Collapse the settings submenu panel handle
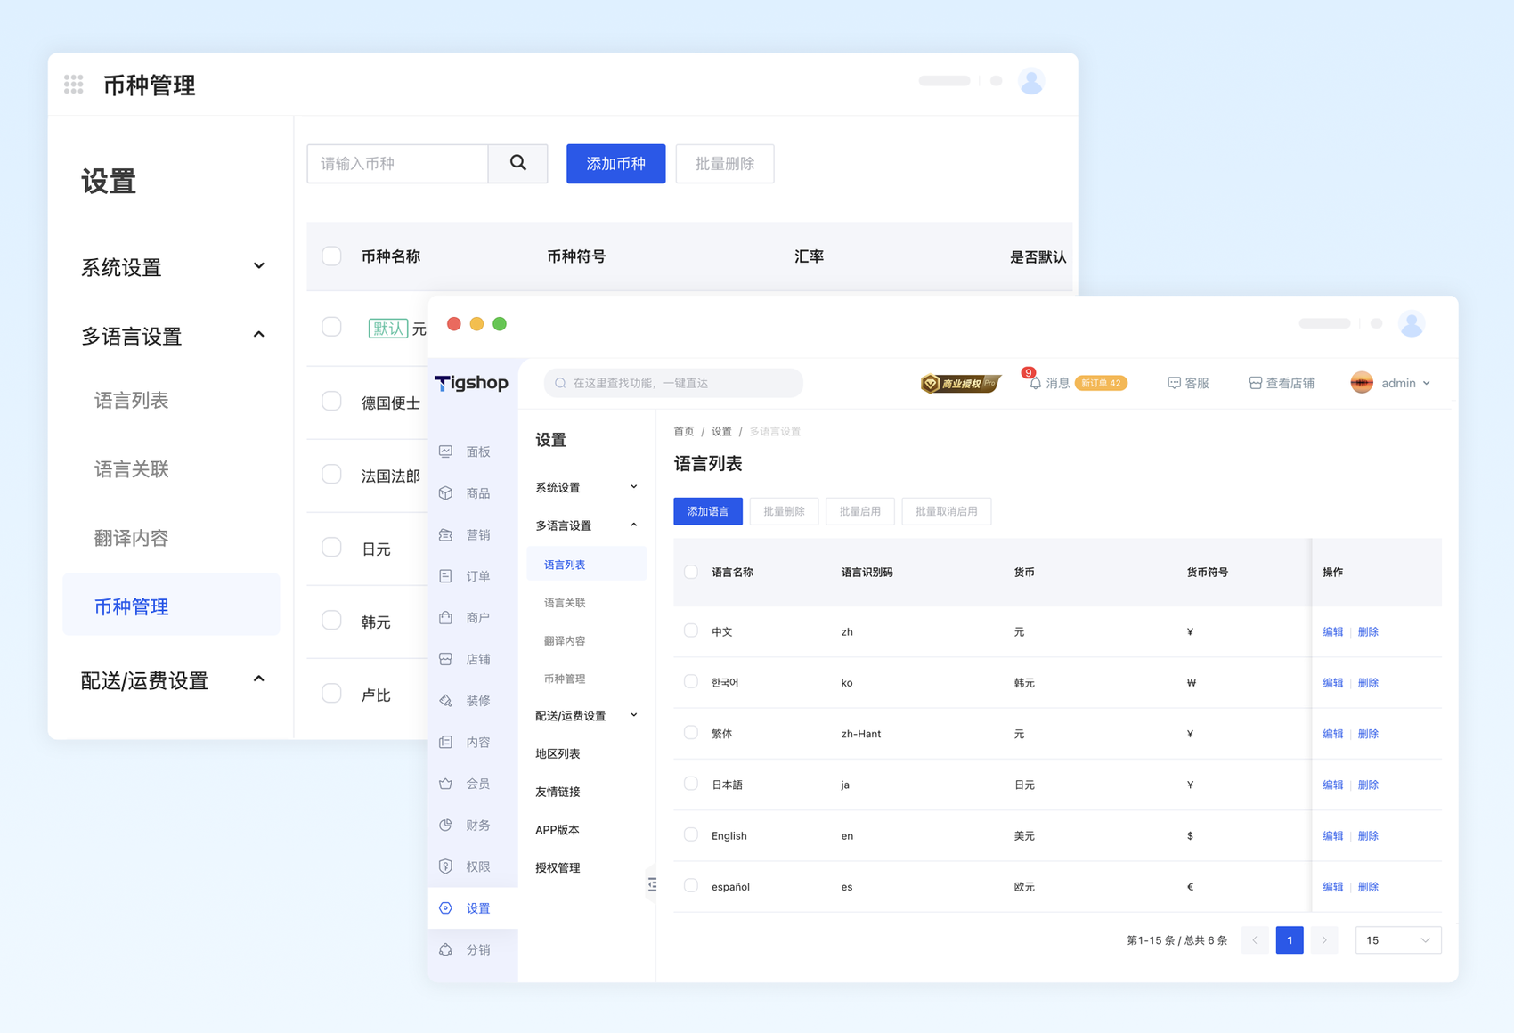The width and height of the screenshot is (1514, 1033). 652,884
